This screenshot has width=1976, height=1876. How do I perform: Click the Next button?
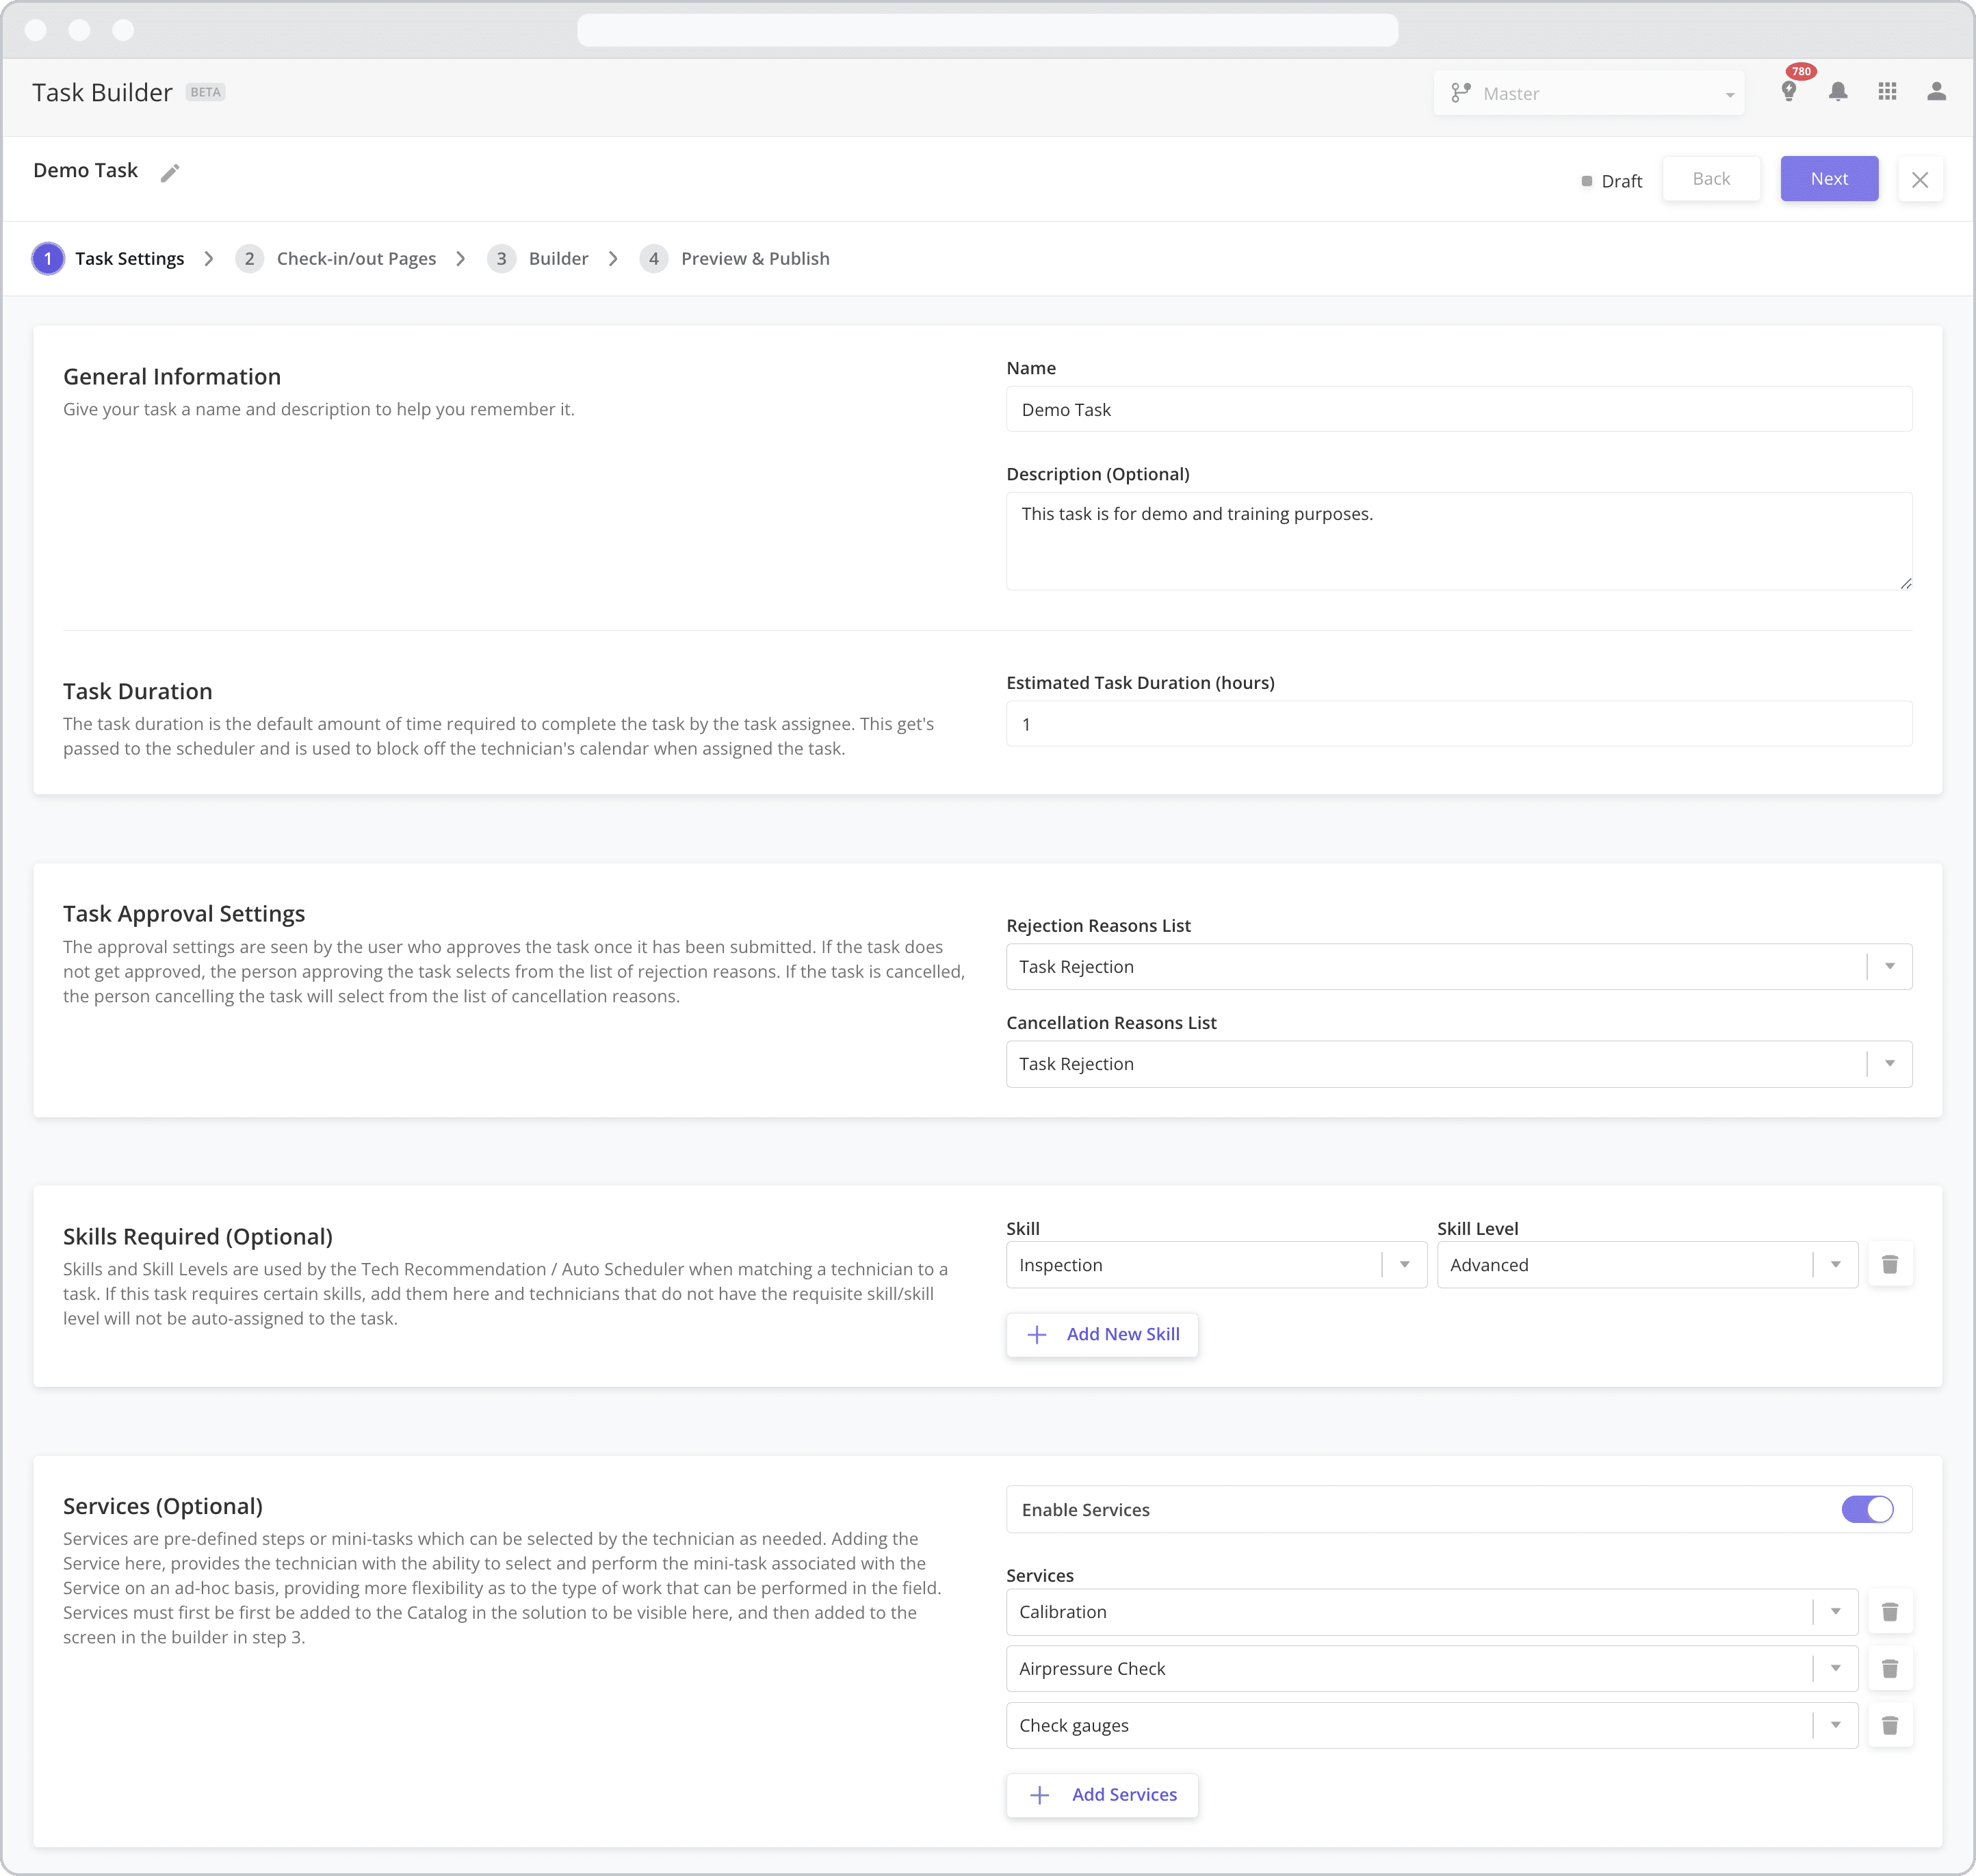[x=1829, y=178]
